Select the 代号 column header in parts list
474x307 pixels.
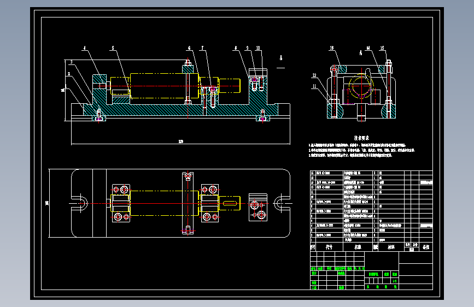point(329,247)
